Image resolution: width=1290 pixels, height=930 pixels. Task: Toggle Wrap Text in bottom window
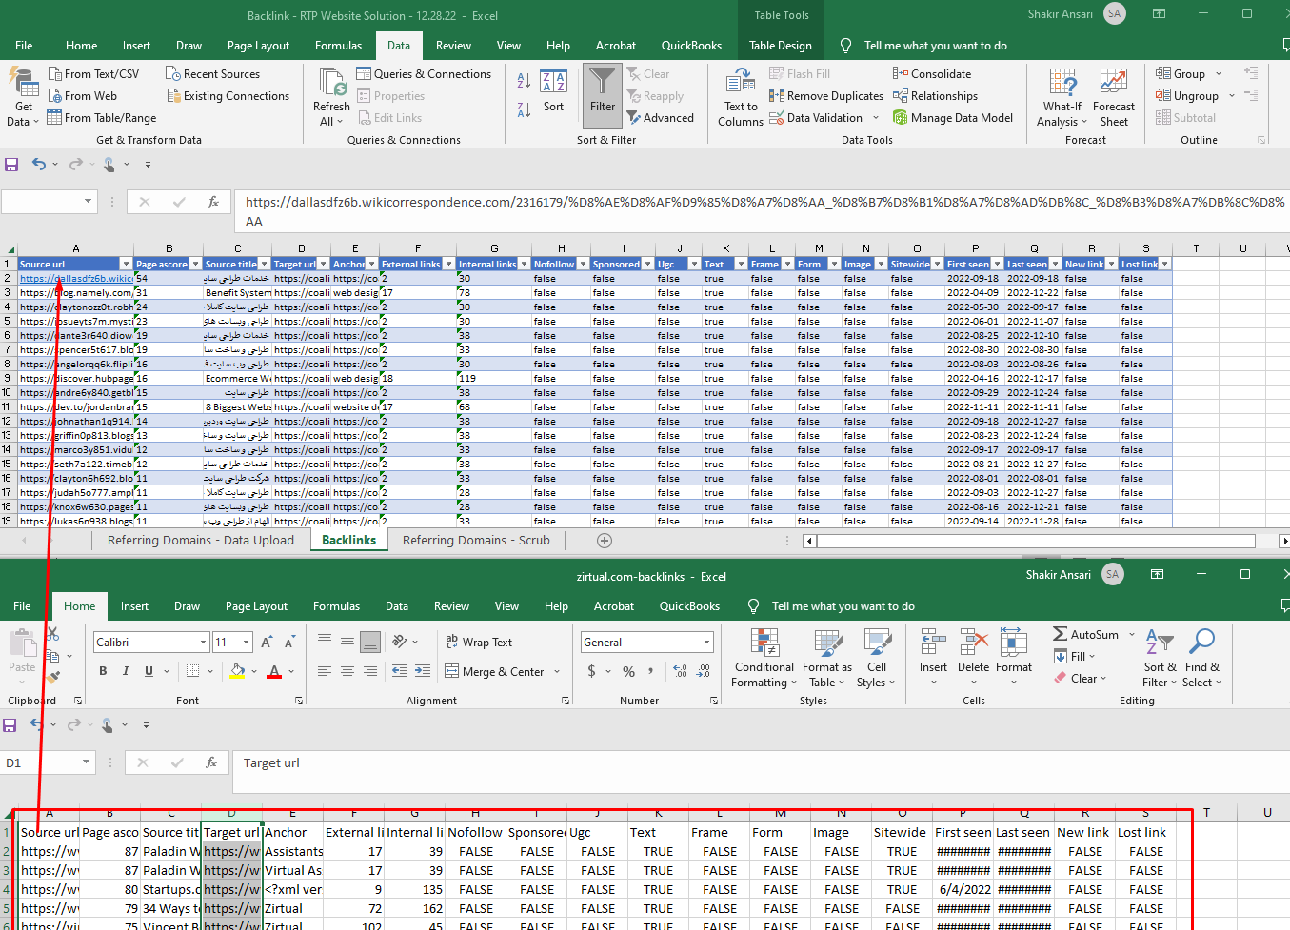pos(479,643)
